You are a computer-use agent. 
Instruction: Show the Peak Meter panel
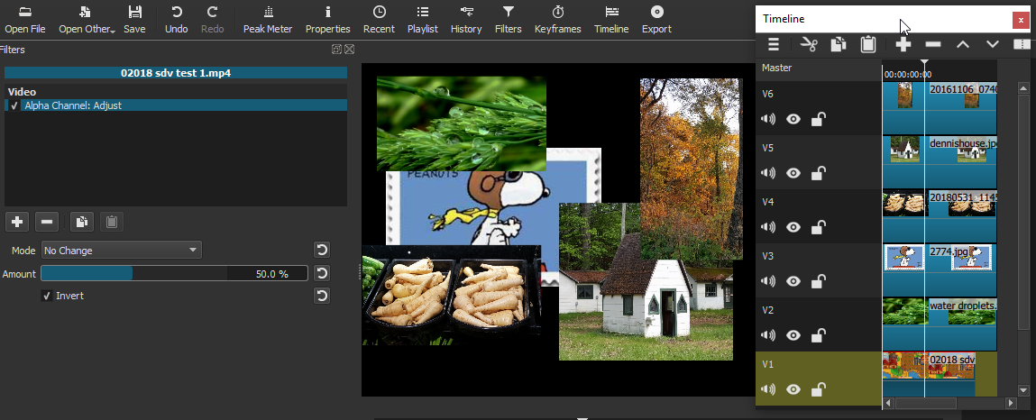click(268, 20)
